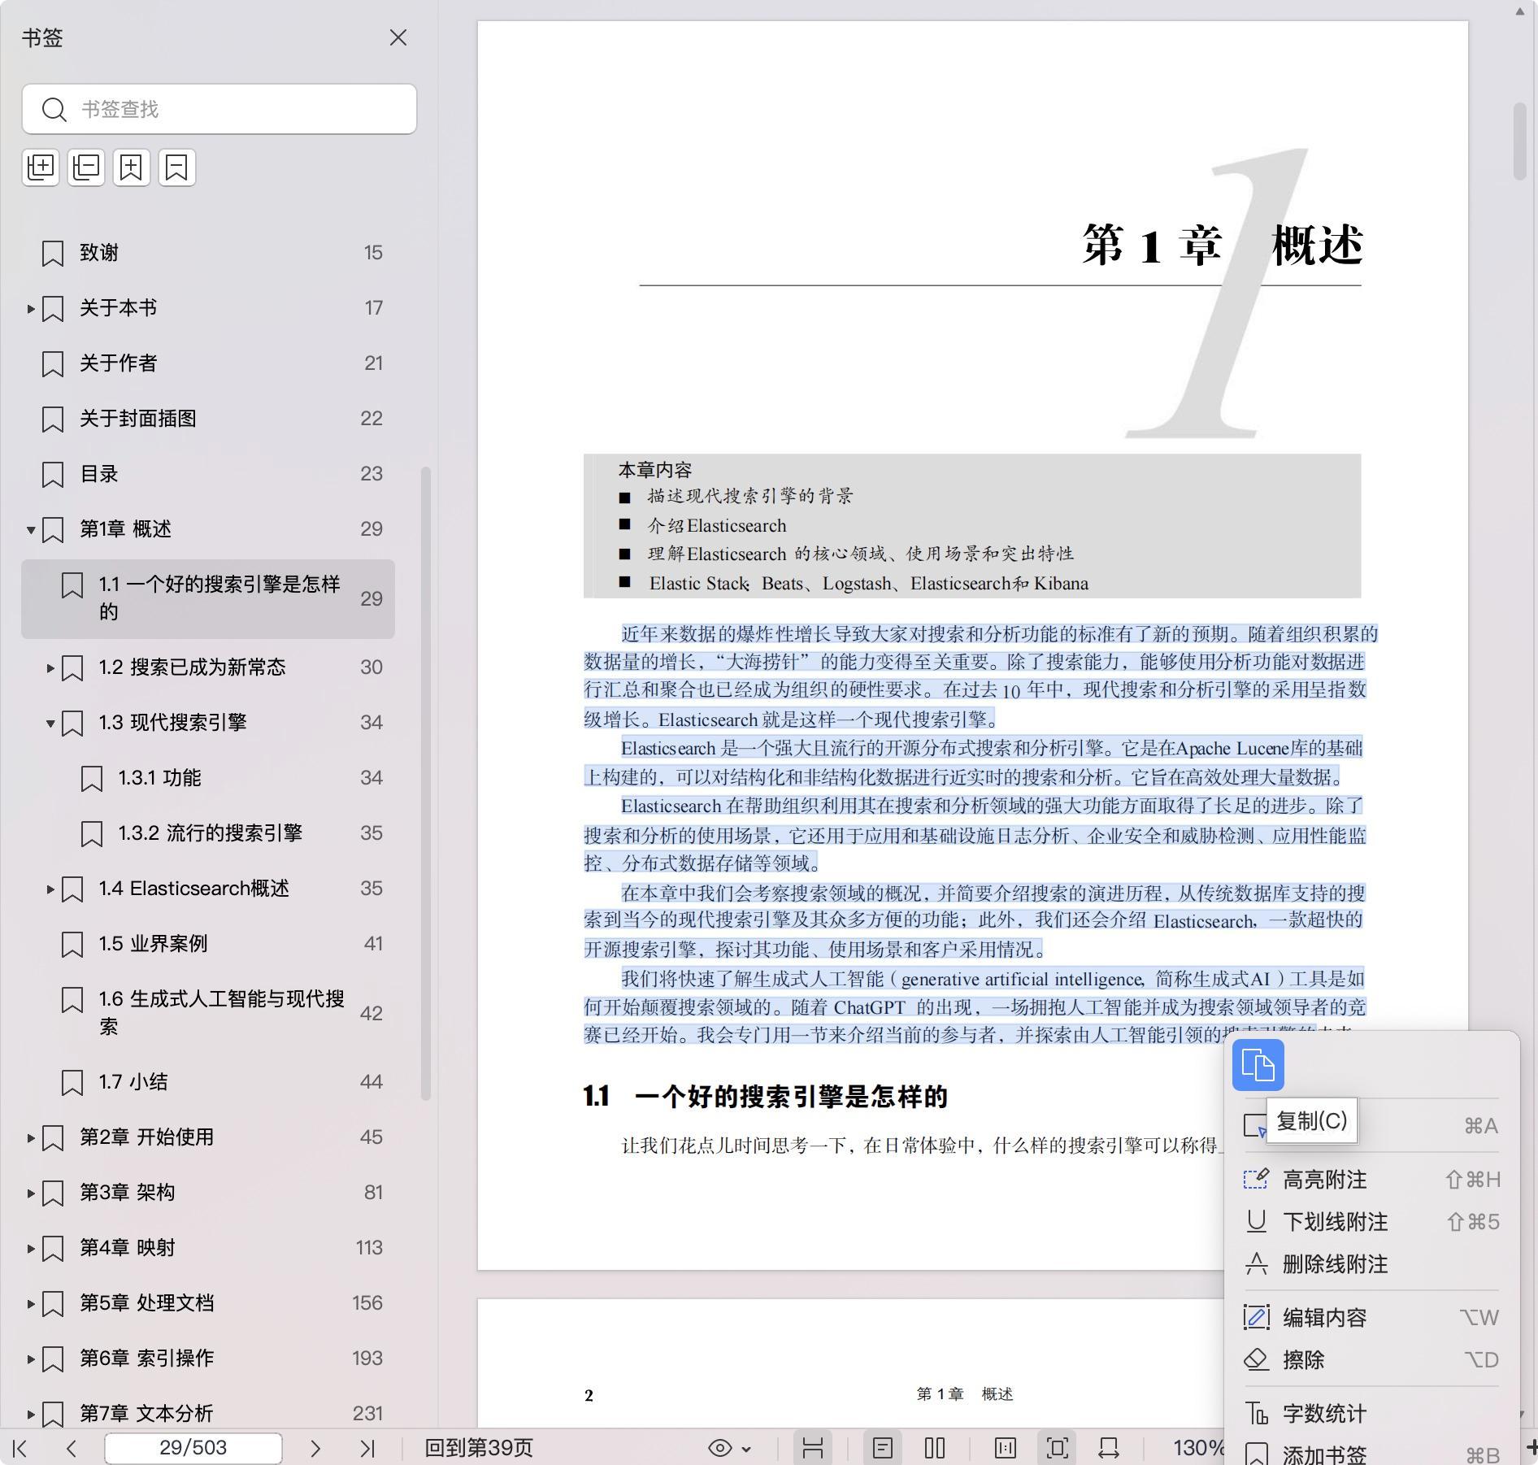This screenshot has width=1538, height=1465.
Task: Toggle two-page view mode
Action: [x=935, y=1448]
